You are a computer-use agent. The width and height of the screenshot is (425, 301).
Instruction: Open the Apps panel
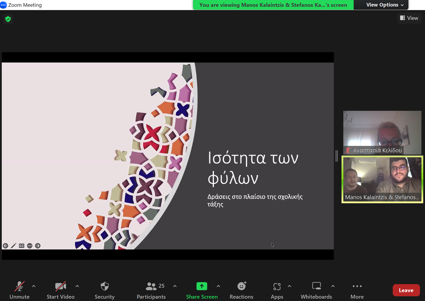pos(277,286)
